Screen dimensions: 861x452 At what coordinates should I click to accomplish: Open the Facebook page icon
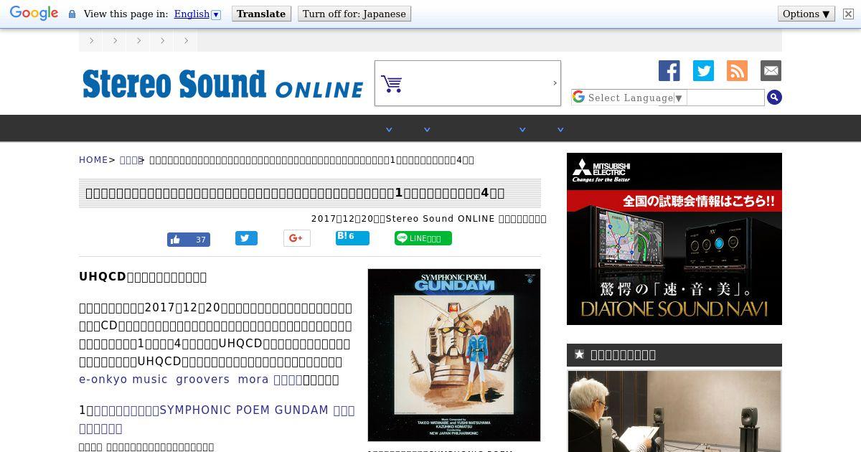coord(669,70)
